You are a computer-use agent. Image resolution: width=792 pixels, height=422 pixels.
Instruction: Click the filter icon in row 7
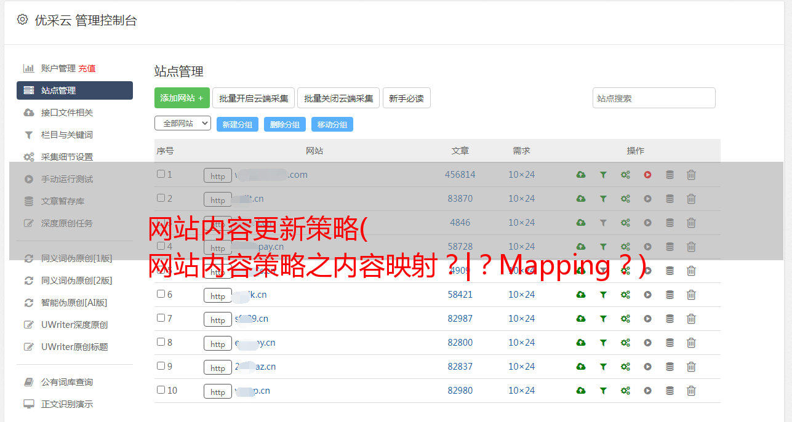[x=603, y=319]
